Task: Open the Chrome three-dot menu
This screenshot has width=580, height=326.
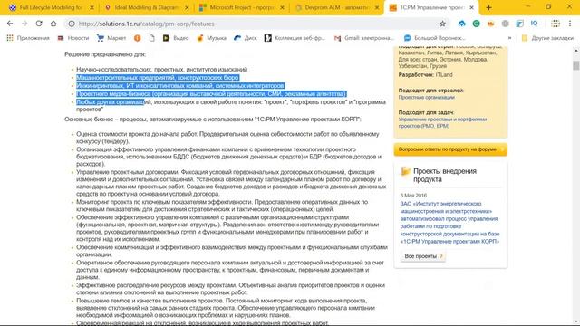Action: pos(570,24)
